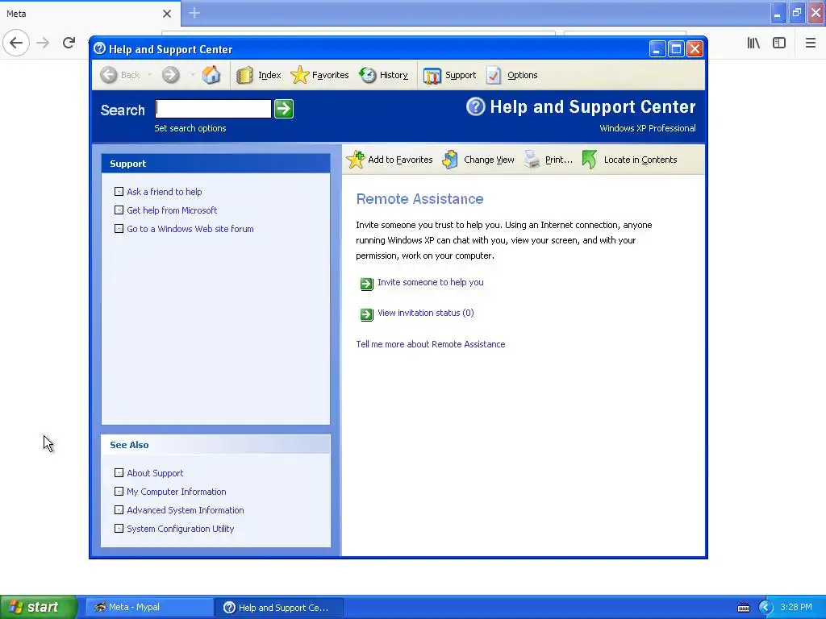Screen dimensions: 826x619
Task: Open a new tab in Mypal
Action: (x=194, y=13)
